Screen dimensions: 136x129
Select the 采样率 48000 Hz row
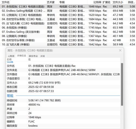click(63, 105)
